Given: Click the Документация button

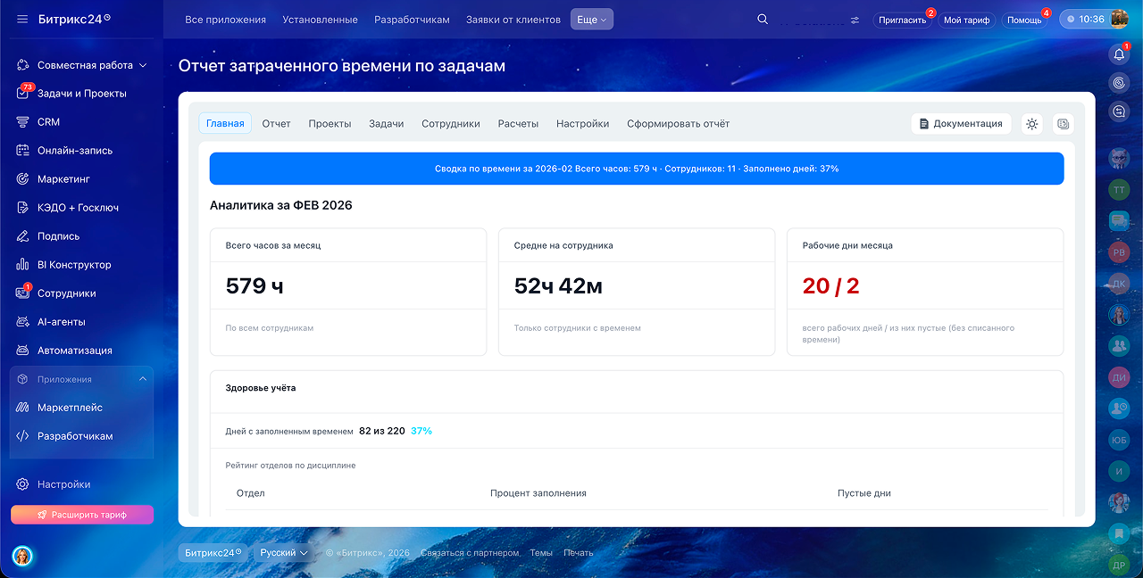Looking at the screenshot, I should (x=961, y=124).
